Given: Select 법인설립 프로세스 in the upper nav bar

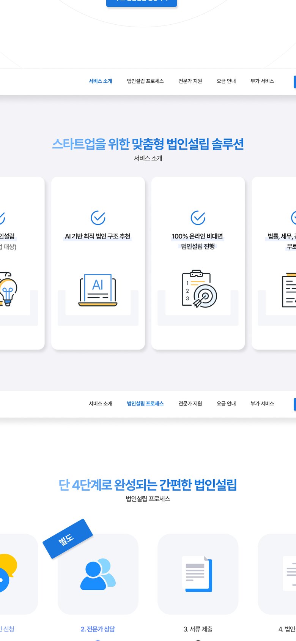Looking at the screenshot, I should tap(145, 81).
